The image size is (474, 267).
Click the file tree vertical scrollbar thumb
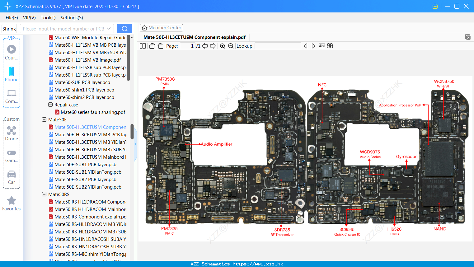pyautogui.click(x=132, y=132)
